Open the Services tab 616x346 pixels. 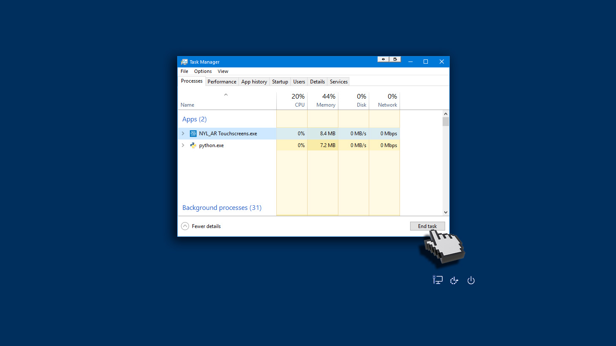(338, 82)
